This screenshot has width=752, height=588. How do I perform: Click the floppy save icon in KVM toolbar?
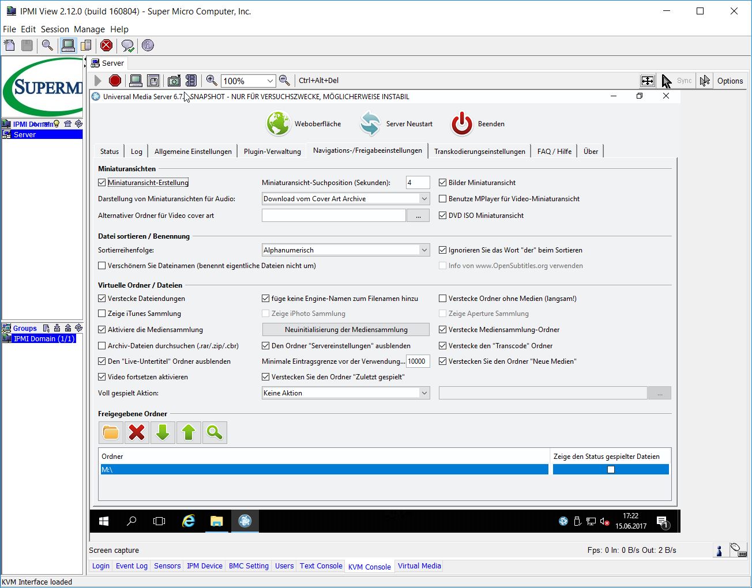click(x=153, y=81)
